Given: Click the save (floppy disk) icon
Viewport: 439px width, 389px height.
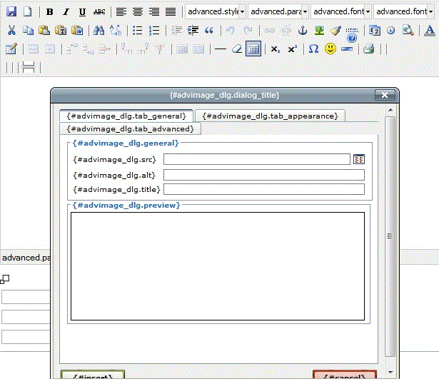Looking at the screenshot, I should point(11,12).
